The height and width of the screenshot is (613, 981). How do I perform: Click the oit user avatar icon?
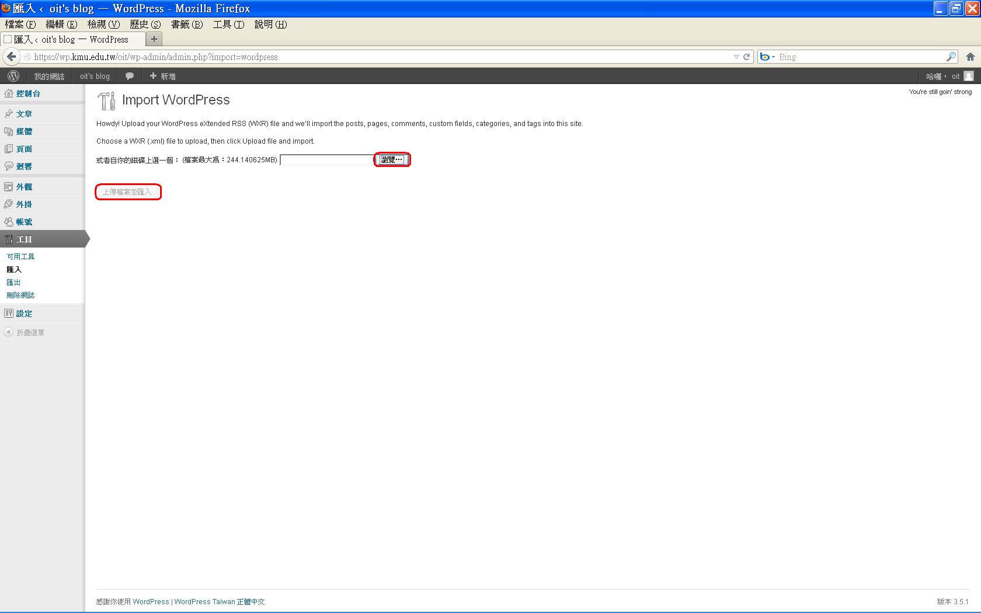tap(969, 76)
